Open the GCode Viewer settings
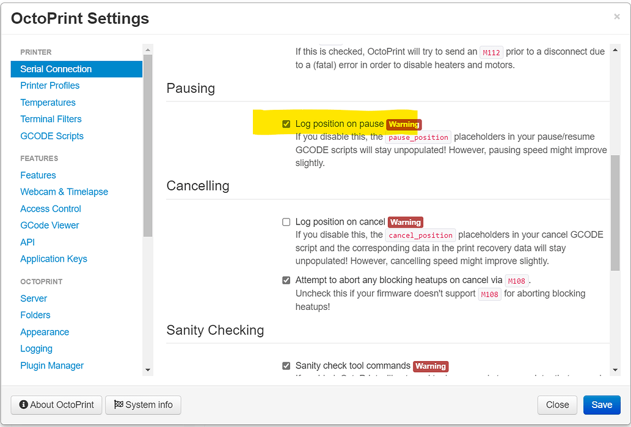The image size is (631, 427). coord(49,225)
